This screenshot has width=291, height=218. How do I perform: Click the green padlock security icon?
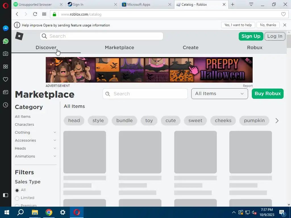(54, 14)
